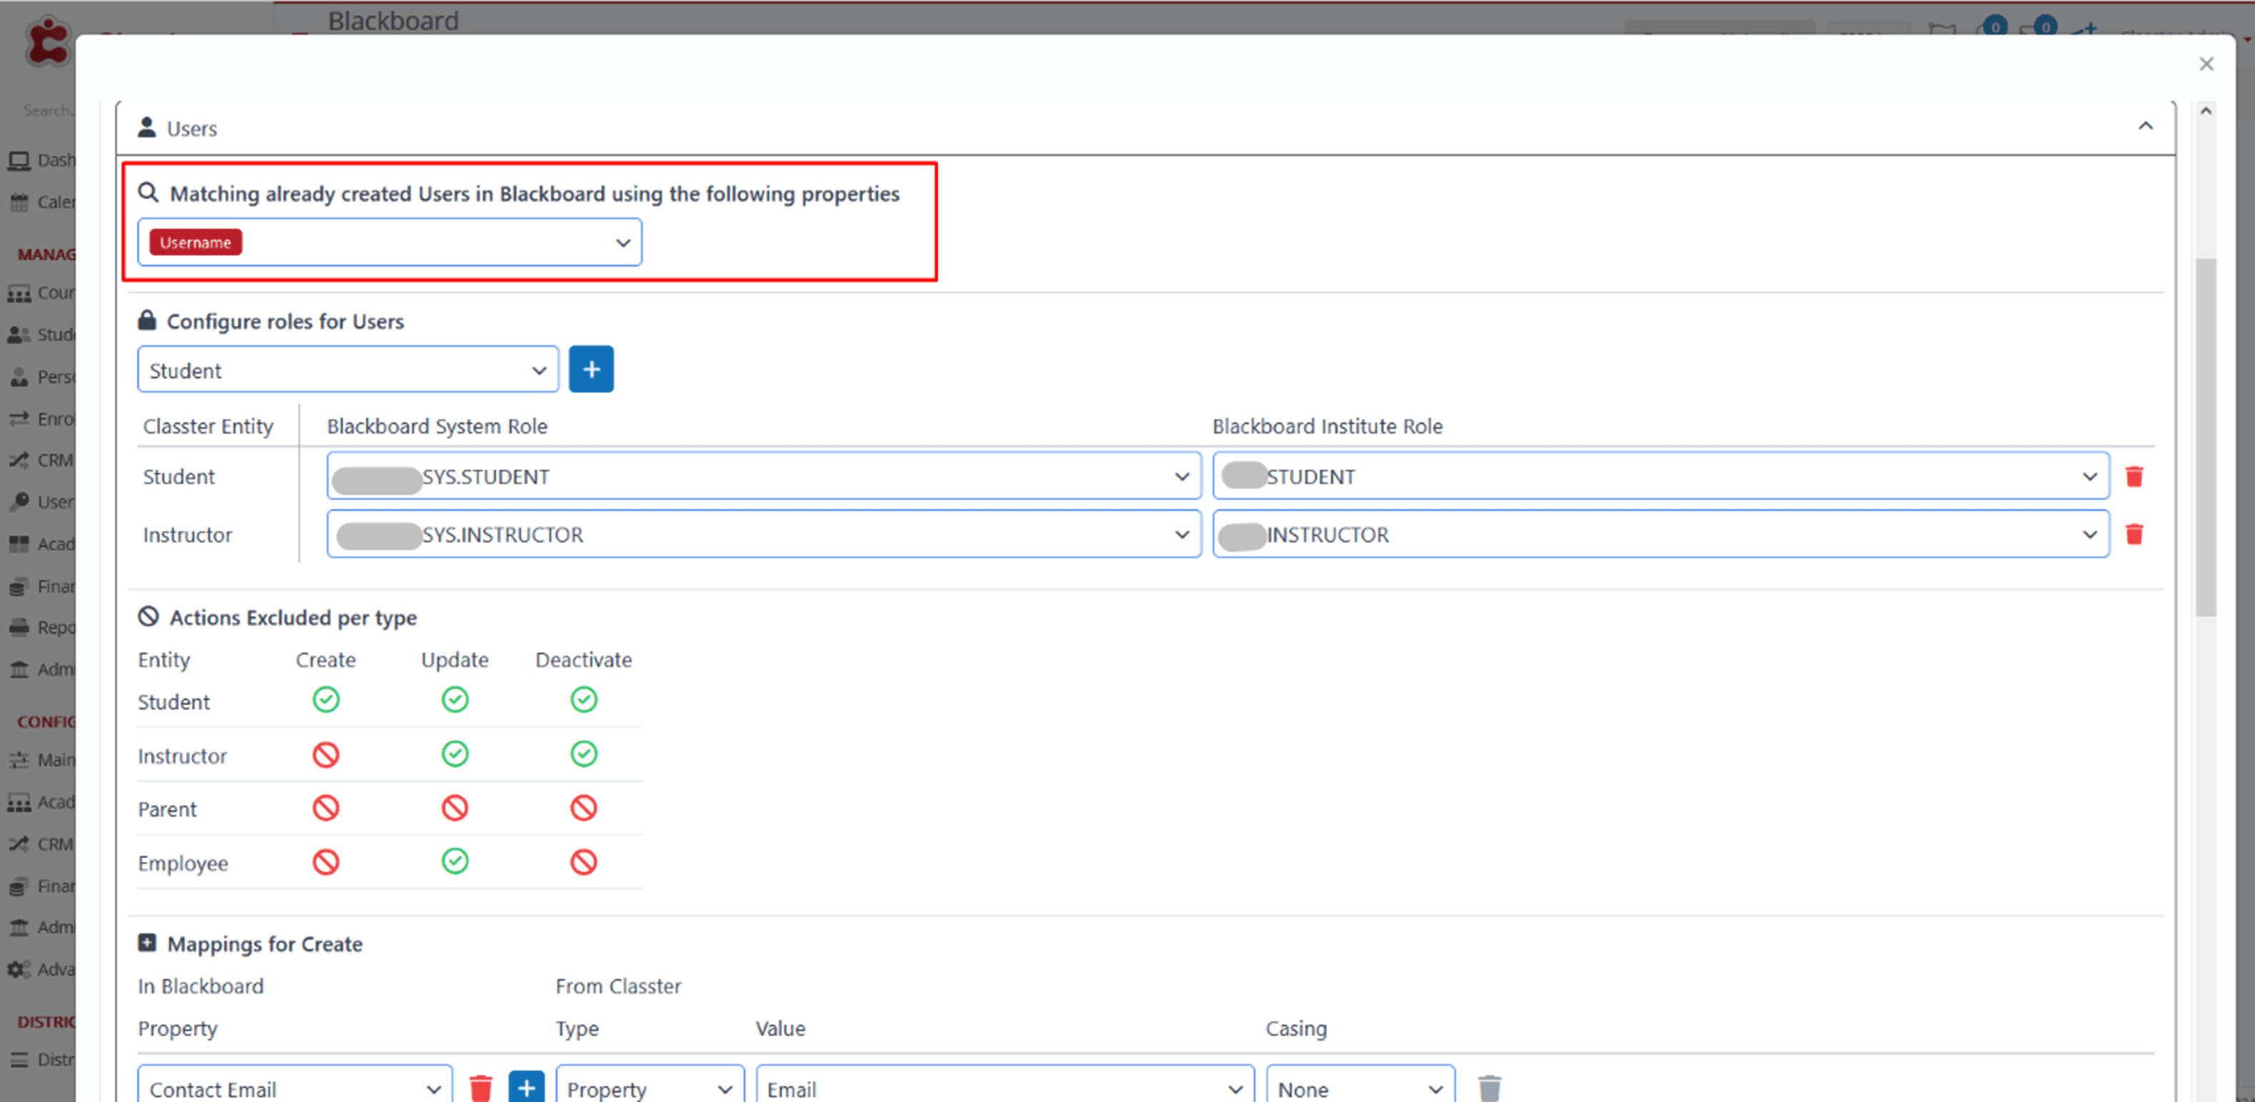
Task: Open the Username matching properties dropdown
Action: click(390, 242)
